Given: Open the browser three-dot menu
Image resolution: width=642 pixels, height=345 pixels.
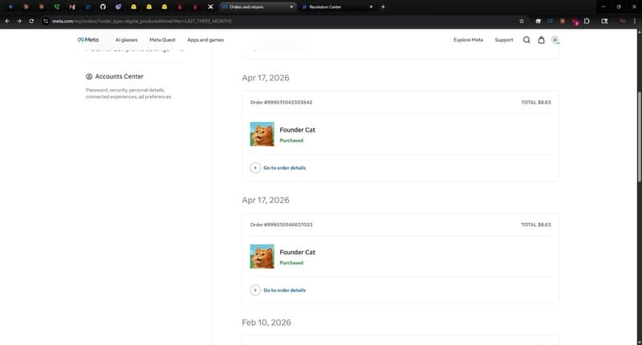Looking at the screenshot, I should point(634,21).
